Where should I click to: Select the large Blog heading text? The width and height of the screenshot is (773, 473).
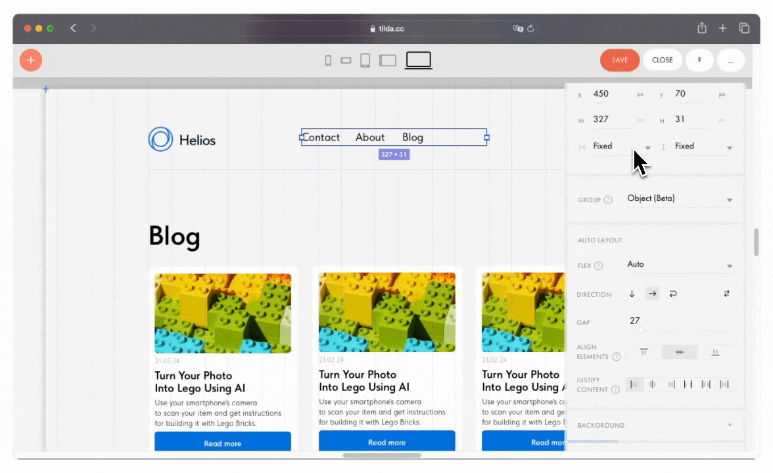pos(175,236)
